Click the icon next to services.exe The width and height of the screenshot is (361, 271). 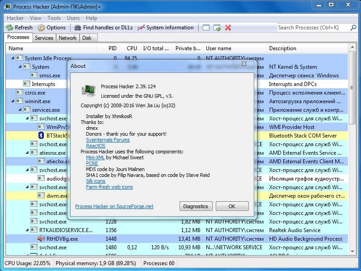point(27,109)
